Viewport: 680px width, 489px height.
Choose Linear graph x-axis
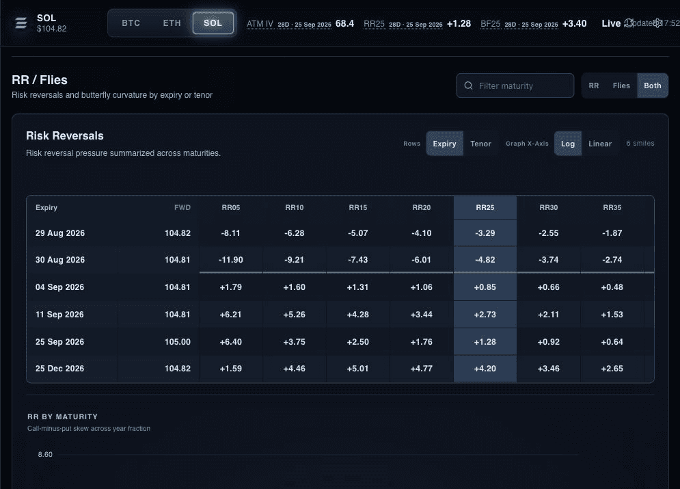[x=600, y=144]
